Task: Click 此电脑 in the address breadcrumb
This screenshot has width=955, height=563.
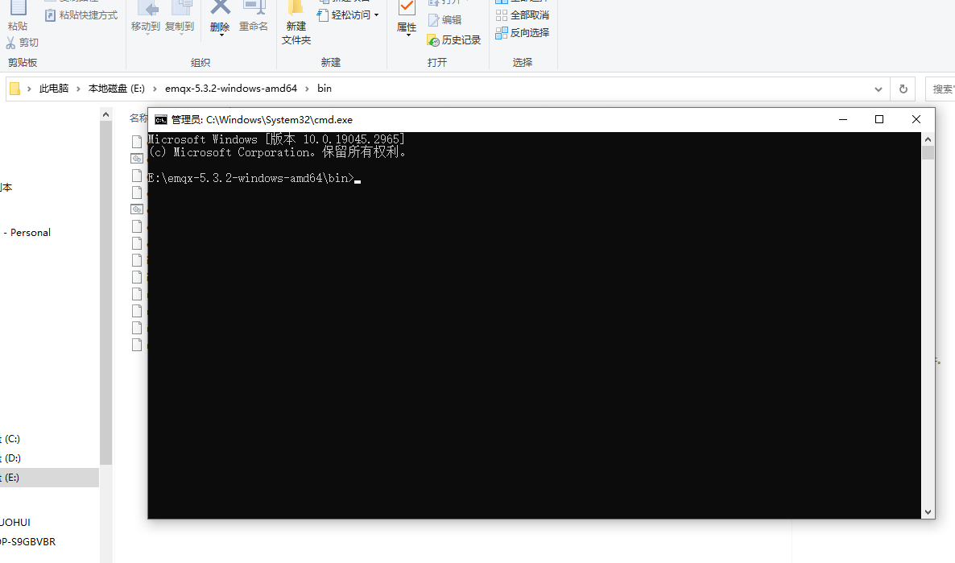Action: coord(54,89)
